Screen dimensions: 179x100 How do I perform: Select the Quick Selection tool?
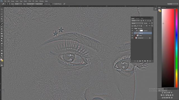pyautogui.click(x=2, y=16)
